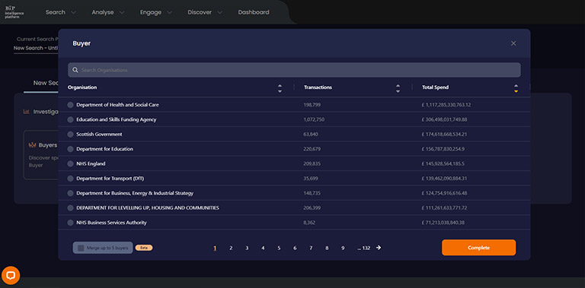The height and width of the screenshot is (288, 585).
Task: Click the orange Complete button
Action: (x=478, y=248)
